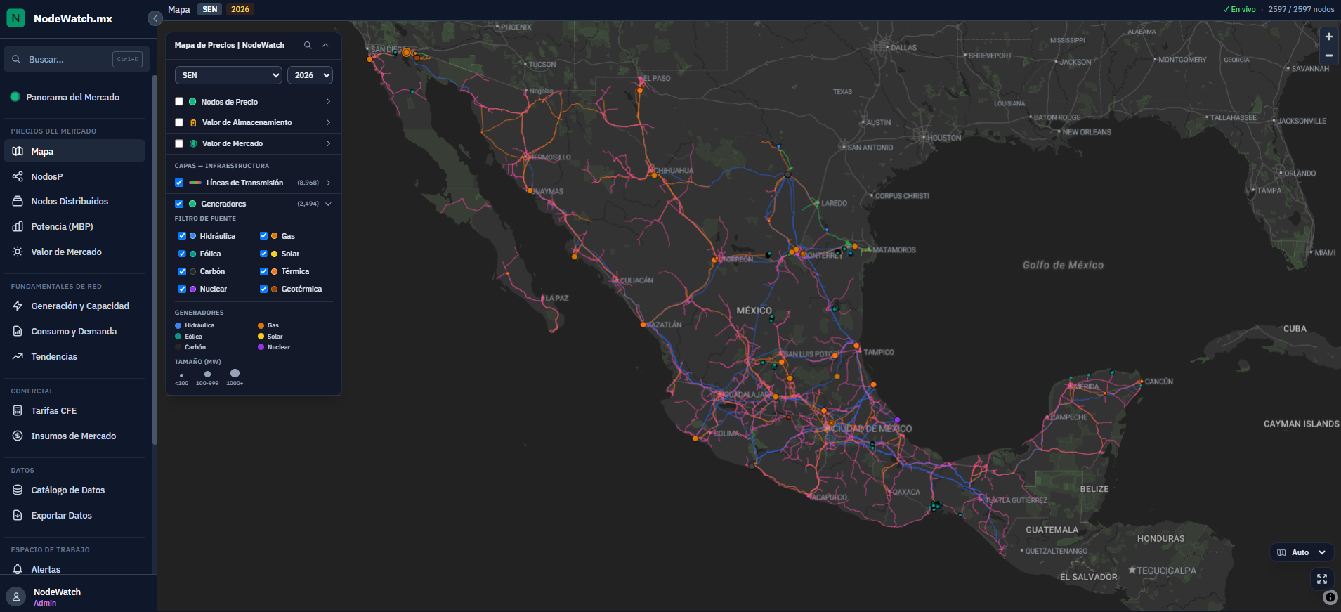Click the Nuclear purple legend dot
The height and width of the screenshot is (612, 1341).
tap(261, 347)
